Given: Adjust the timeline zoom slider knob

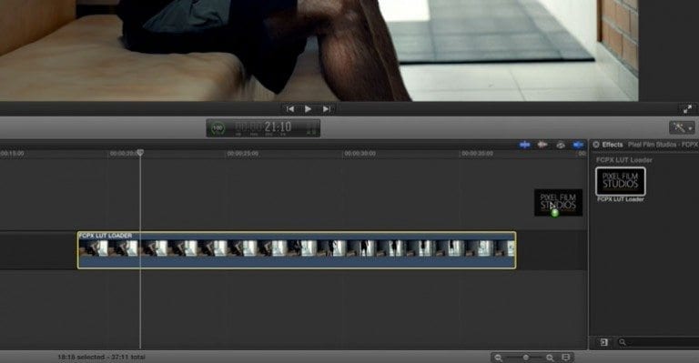Looking at the screenshot, I should pyautogui.click(x=526, y=358).
